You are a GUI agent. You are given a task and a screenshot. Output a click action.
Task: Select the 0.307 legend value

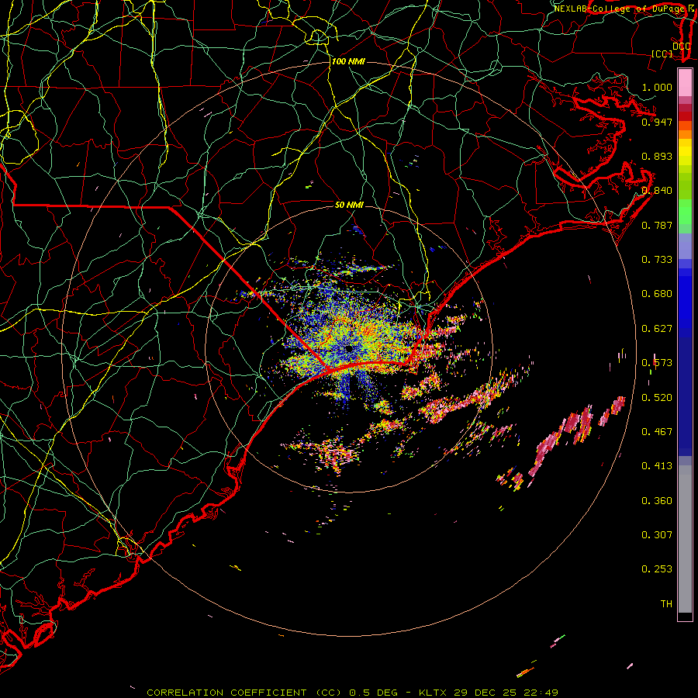[x=657, y=535]
